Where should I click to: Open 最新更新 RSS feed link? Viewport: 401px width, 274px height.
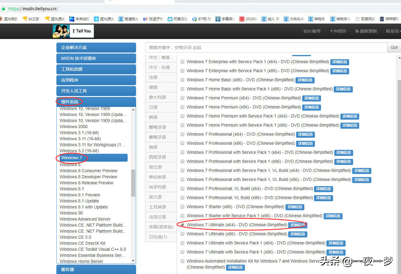366,31
